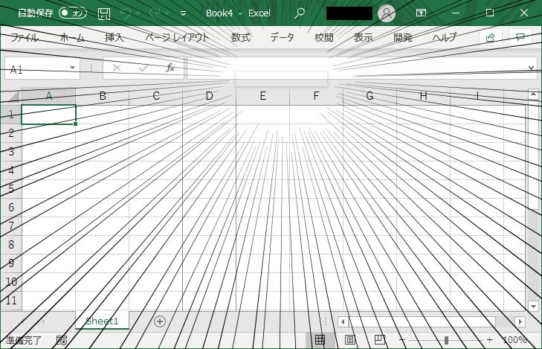Select column A header
542x349 pixels.
point(49,96)
